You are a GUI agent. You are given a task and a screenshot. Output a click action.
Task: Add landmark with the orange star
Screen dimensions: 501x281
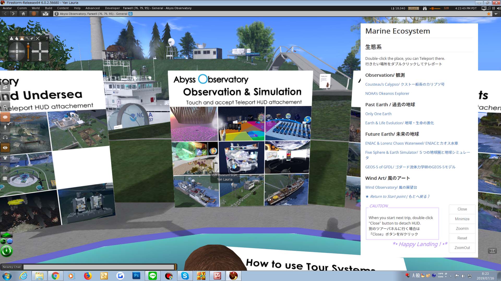(x=489, y=14)
